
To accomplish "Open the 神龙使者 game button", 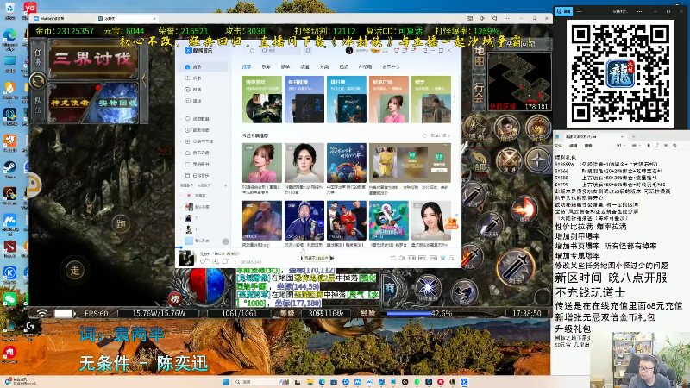I will [x=70, y=103].
